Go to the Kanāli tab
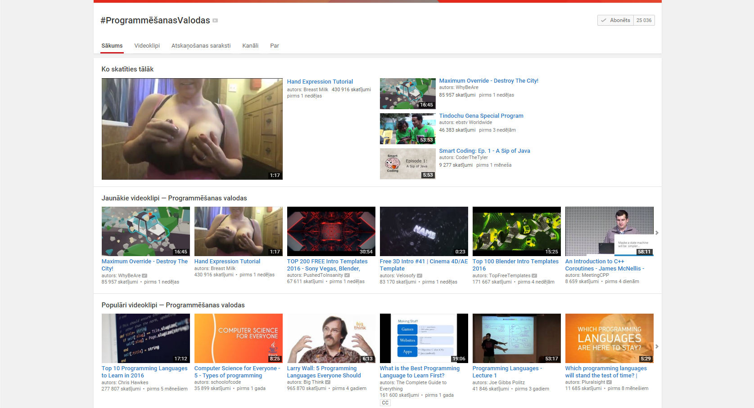The width and height of the screenshot is (754, 408). point(250,46)
